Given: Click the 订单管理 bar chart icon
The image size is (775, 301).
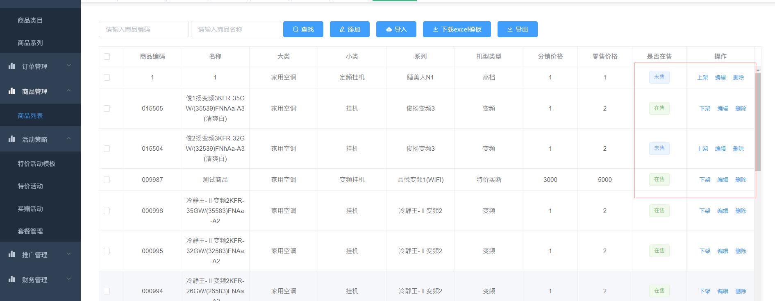Looking at the screenshot, I should coord(12,66).
